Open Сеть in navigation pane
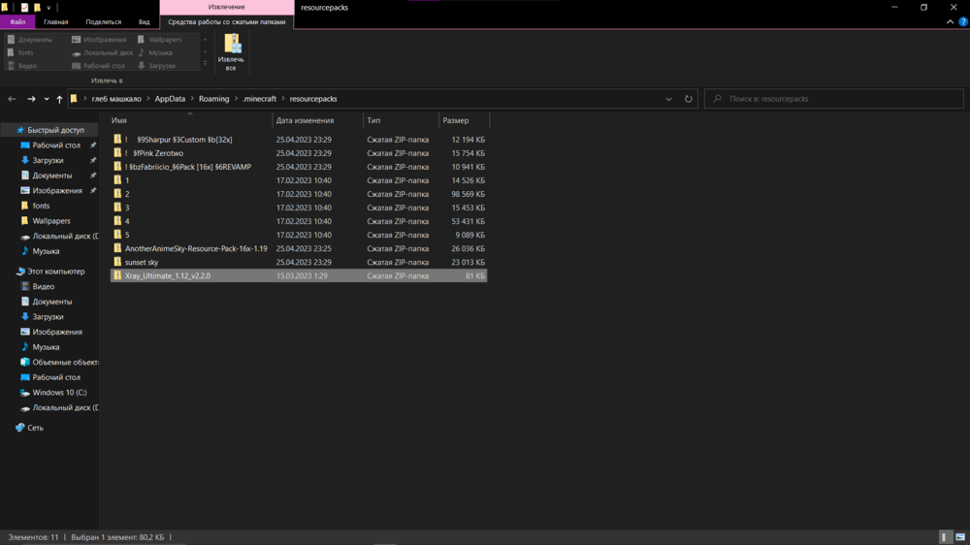The height and width of the screenshot is (545, 970). [x=35, y=428]
